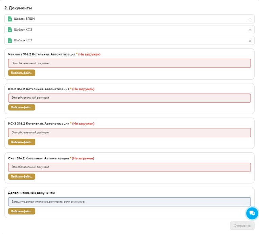Choose file for Чек лист 316.2
This screenshot has width=259, height=234.
22,73
